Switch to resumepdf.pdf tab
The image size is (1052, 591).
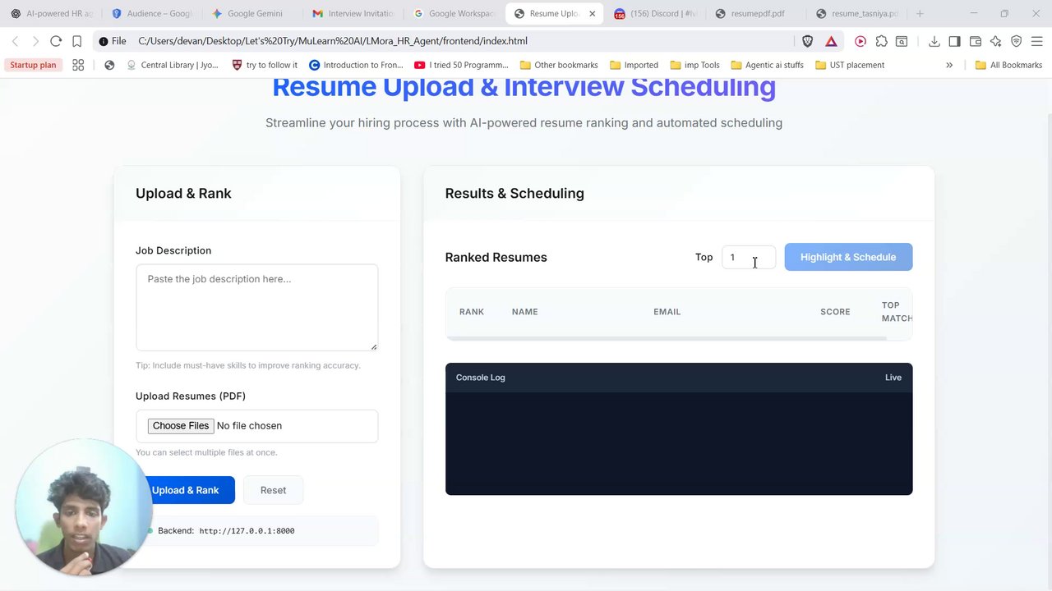pos(757,13)
